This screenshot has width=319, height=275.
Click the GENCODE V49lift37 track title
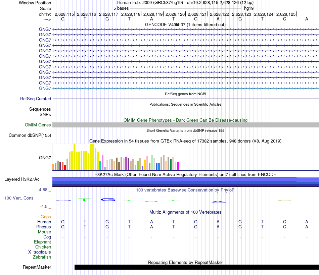tap(185, 24)
